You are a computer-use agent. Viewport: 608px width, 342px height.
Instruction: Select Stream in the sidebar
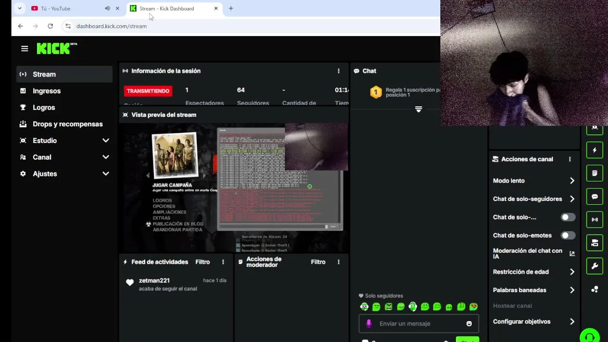click(65, 74)
